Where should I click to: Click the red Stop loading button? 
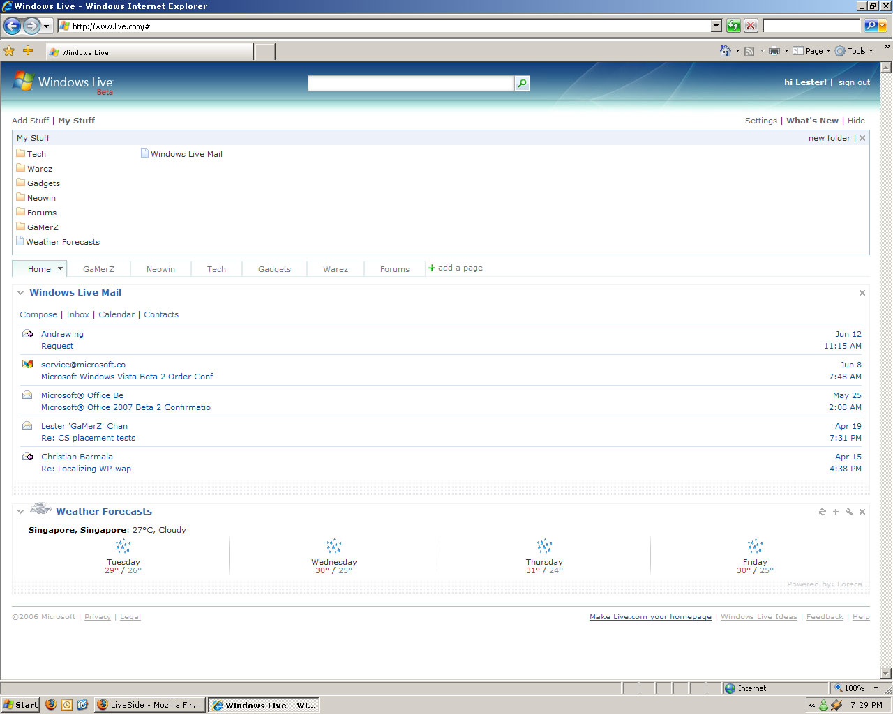coord(751,26)
